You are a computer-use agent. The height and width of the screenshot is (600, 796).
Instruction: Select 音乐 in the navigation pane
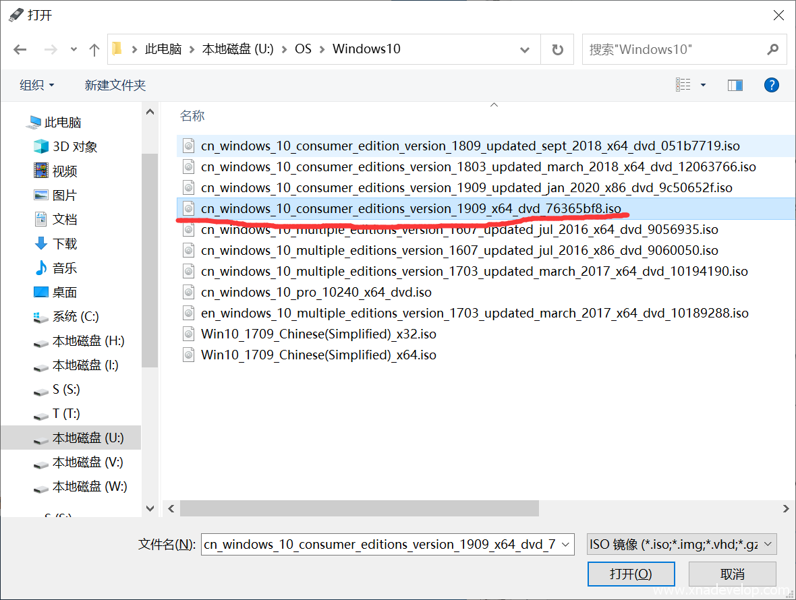(65, 268)
